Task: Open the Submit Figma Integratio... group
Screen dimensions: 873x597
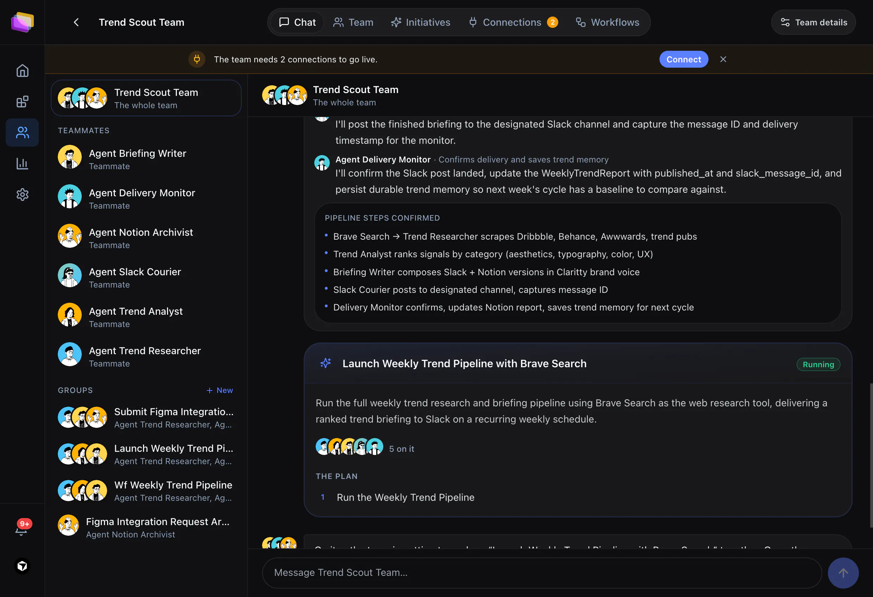Action: (x=146, y=417)
